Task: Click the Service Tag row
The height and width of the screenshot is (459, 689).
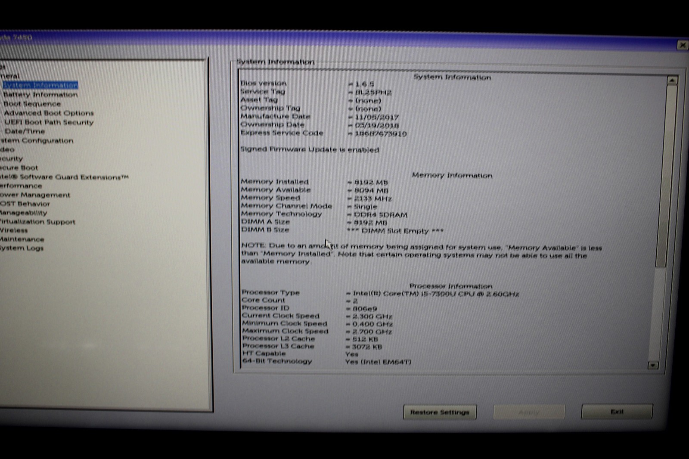Action: tap(316, 92)
